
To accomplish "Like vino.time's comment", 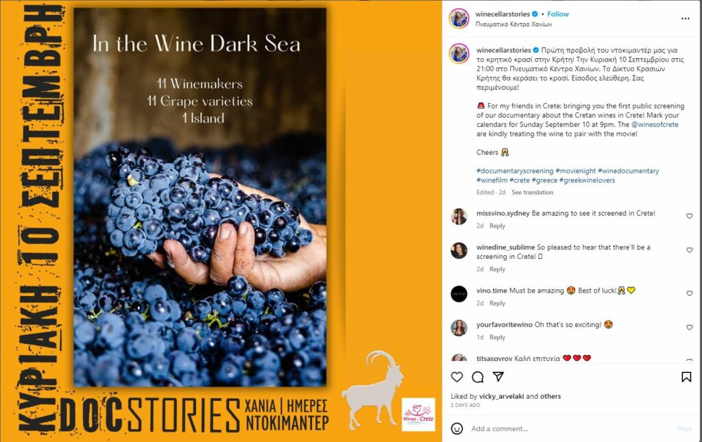I will [x=689, y=293].
